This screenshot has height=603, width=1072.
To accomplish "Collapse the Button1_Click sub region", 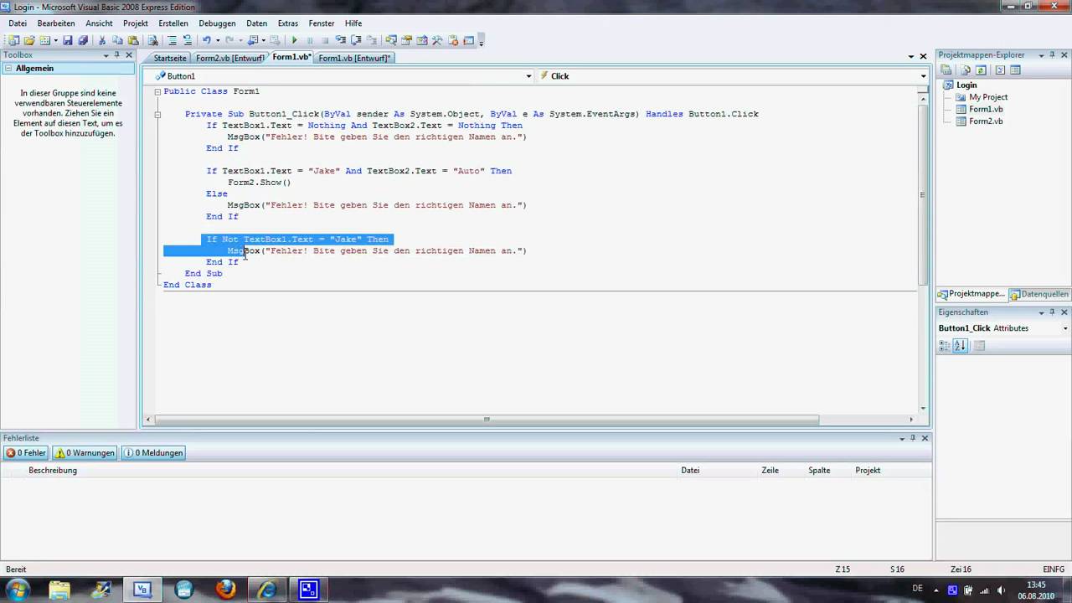I will pyautogui.click(x=157, y=115).
